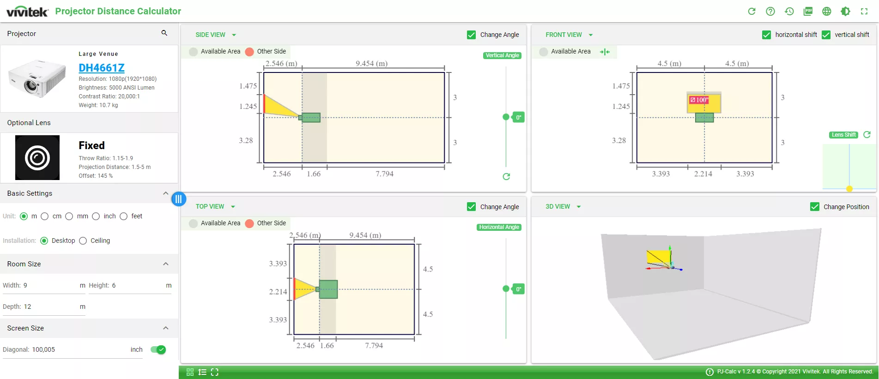
Task: Toggle the diagonal screen size switch
Action: [x=158, y=349]
